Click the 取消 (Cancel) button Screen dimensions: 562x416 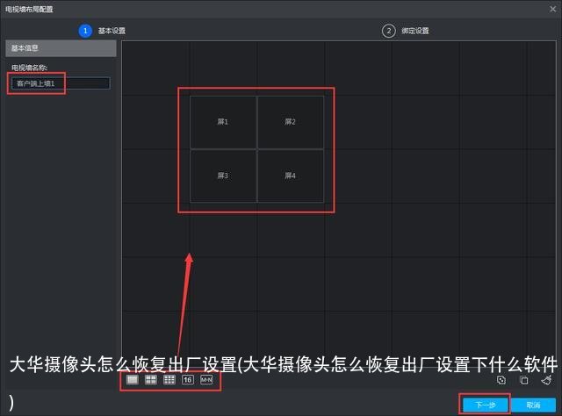pyautogui.click(x=533, y=405)
